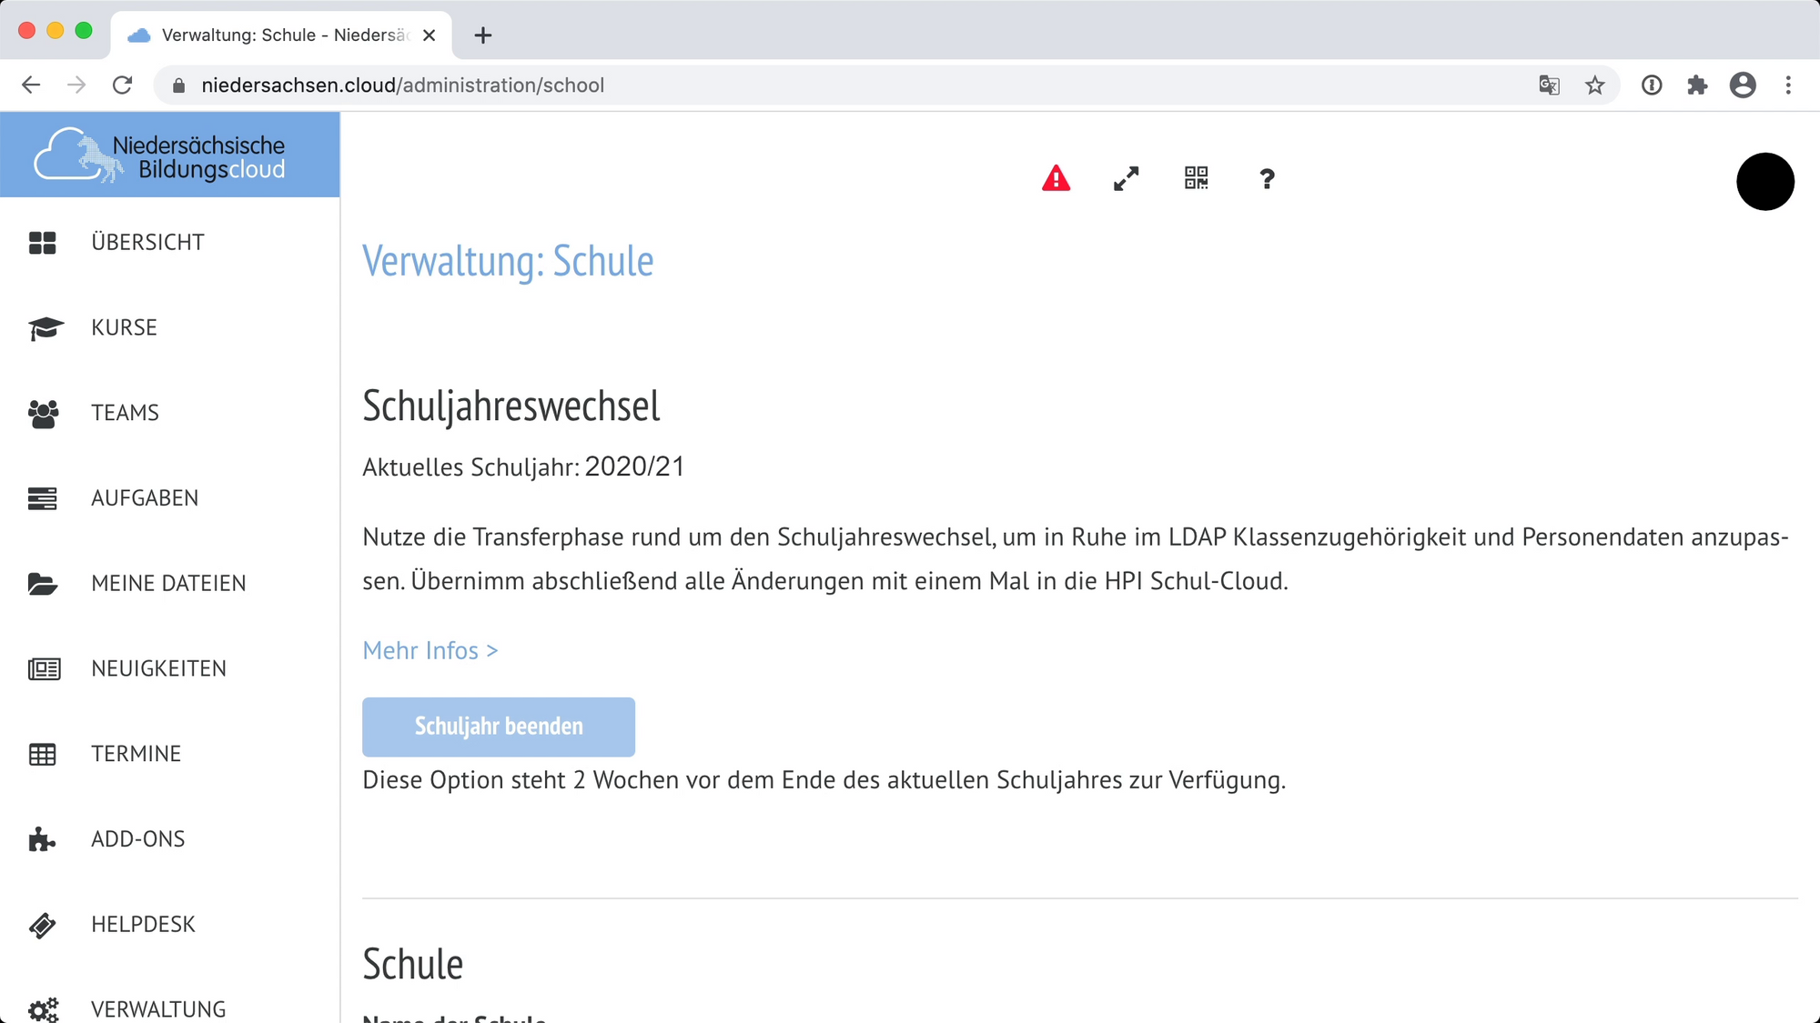
Task: Click the red warning triangle alert icon
Action: (x=1056, y=179)
